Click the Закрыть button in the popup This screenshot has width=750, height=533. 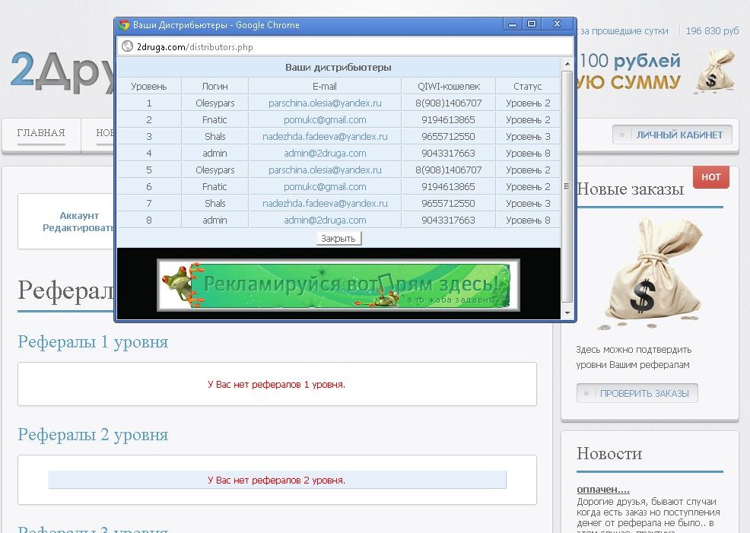338,238
